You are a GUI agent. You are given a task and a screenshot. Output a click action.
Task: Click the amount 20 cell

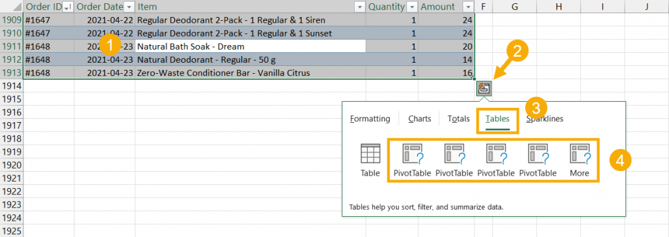[x=446, y=46]
